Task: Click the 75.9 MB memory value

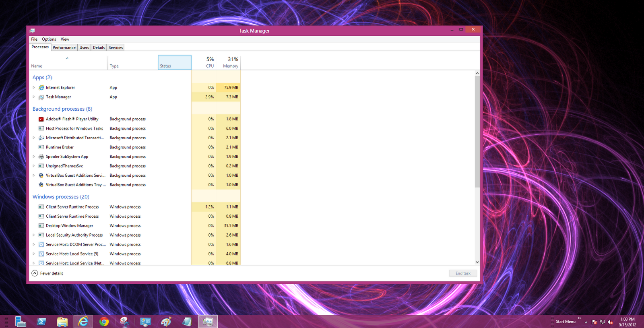Action: point(231,87)
